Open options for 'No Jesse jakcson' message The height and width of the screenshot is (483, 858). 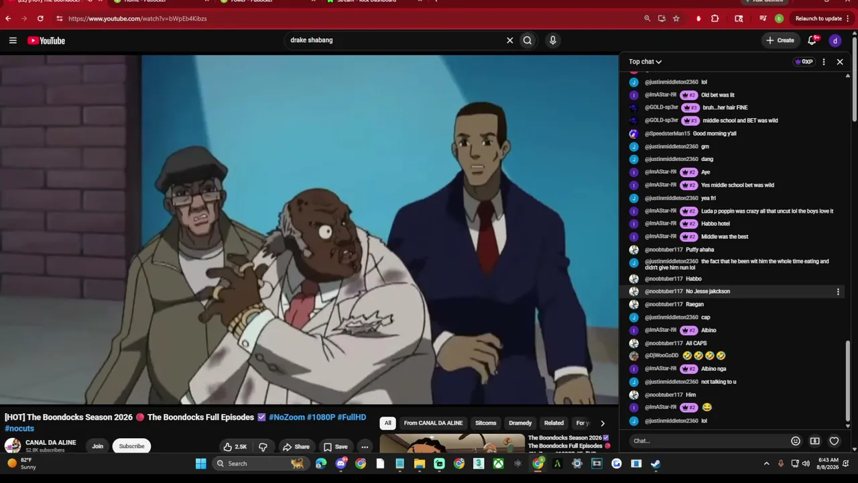pyautogui.click(x=838, y=292)
